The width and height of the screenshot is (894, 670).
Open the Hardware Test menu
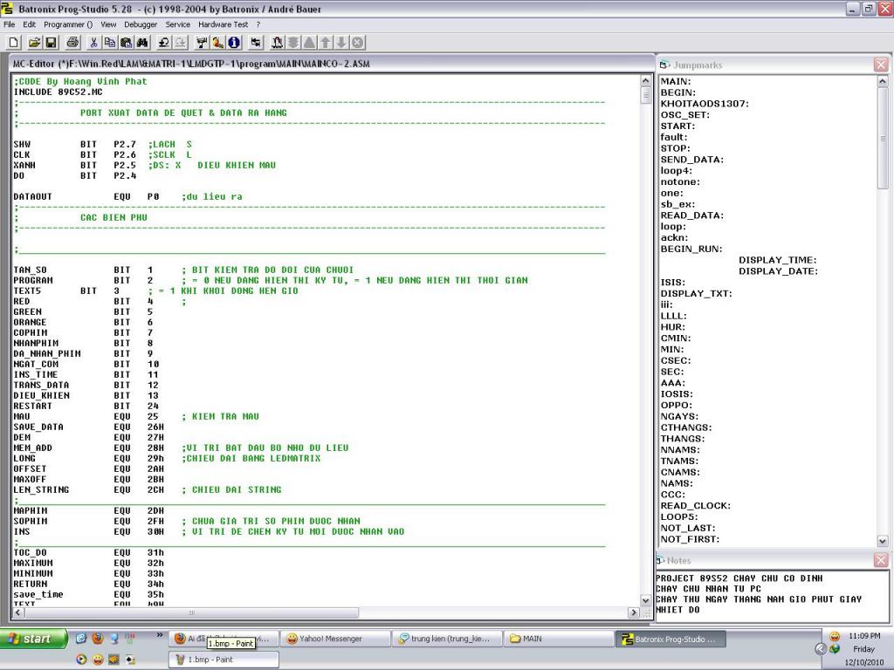click(223, 24)
